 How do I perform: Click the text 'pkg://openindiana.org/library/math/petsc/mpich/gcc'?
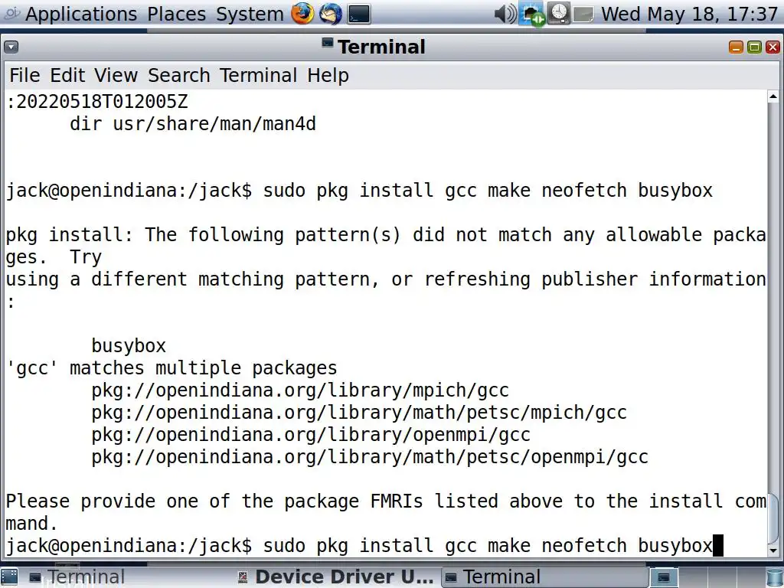pyautogui.click(x=359, y=413)
